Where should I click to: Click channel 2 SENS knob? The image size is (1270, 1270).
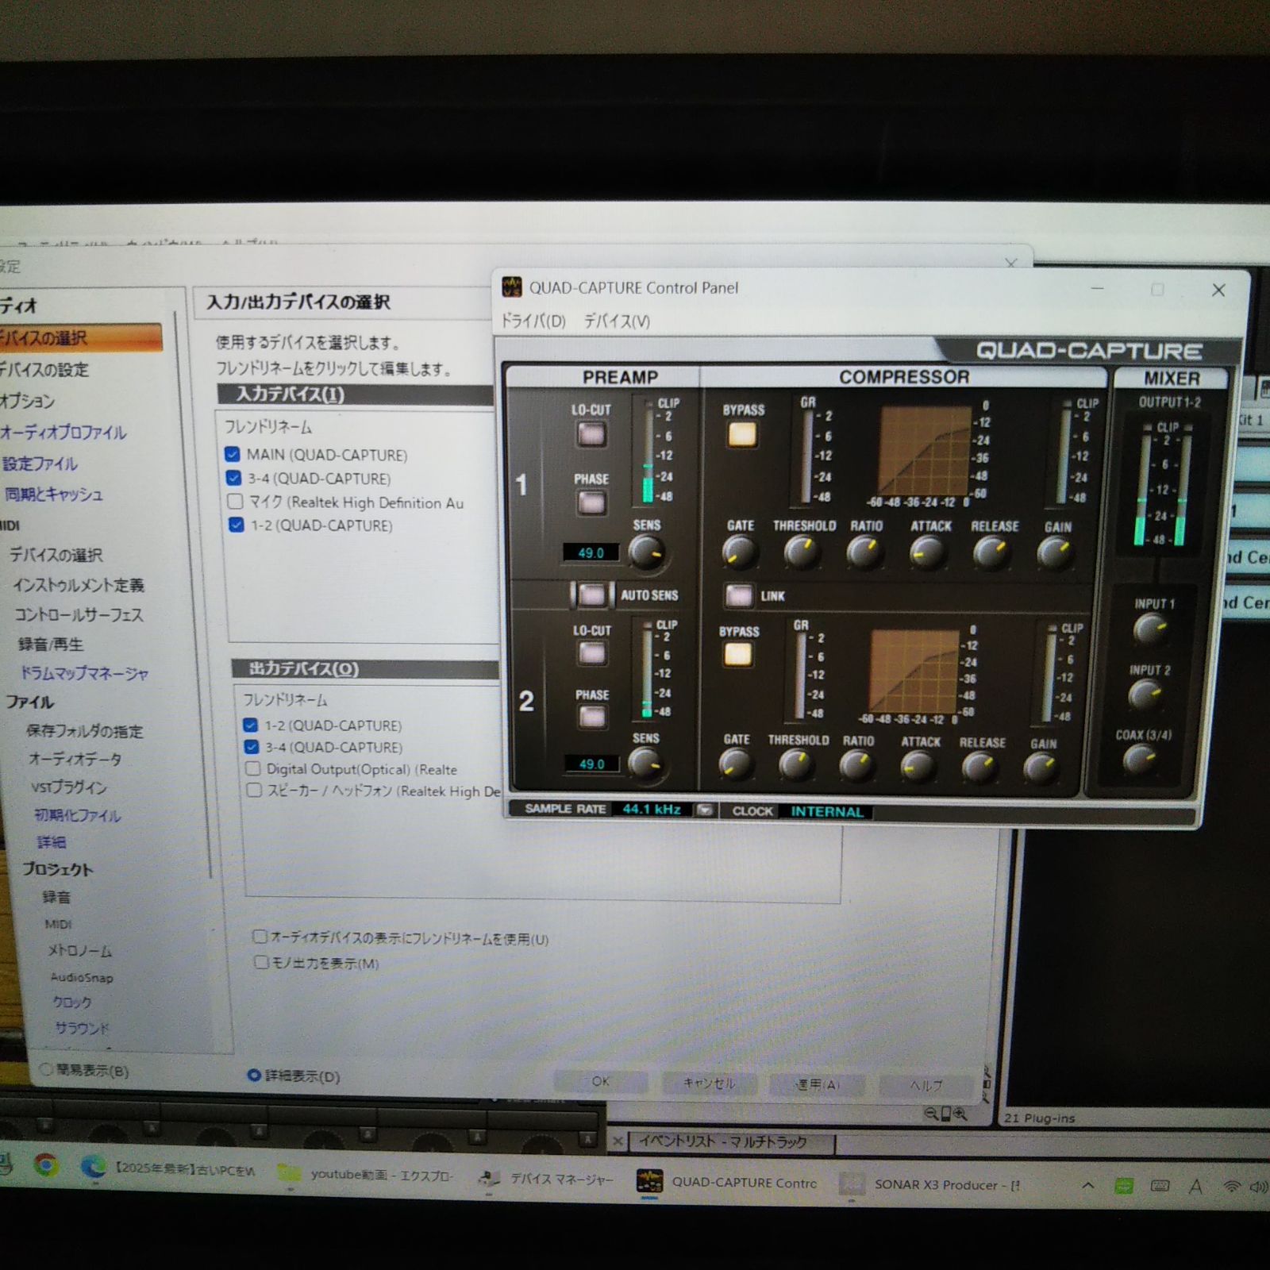[646, 764]
